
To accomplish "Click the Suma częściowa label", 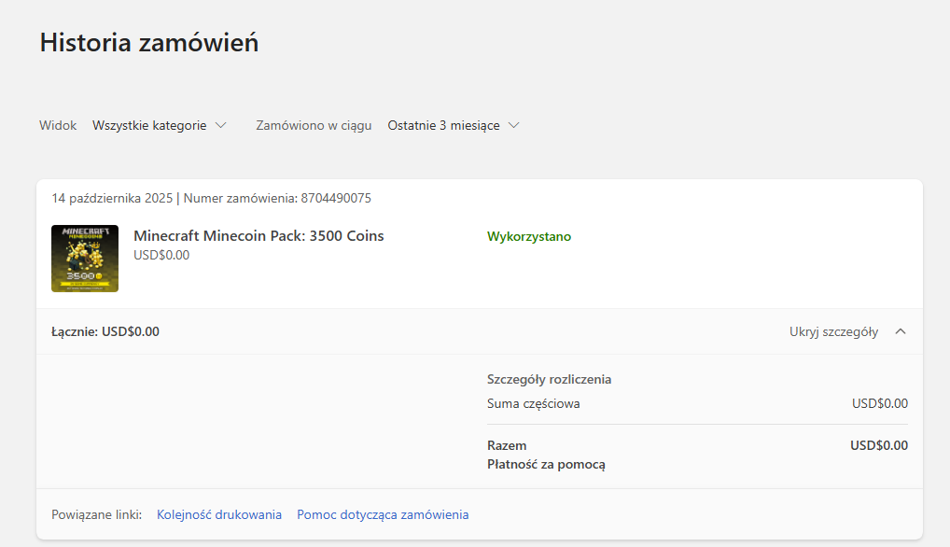I will click(x=533, y=403).
